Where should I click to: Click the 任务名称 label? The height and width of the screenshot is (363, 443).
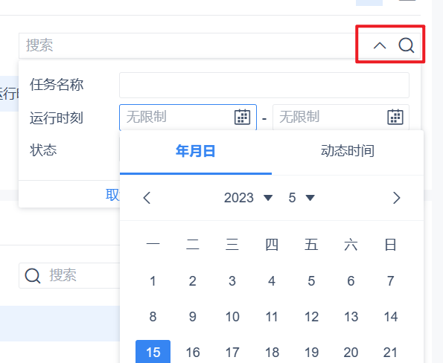(x=57, y=85)
